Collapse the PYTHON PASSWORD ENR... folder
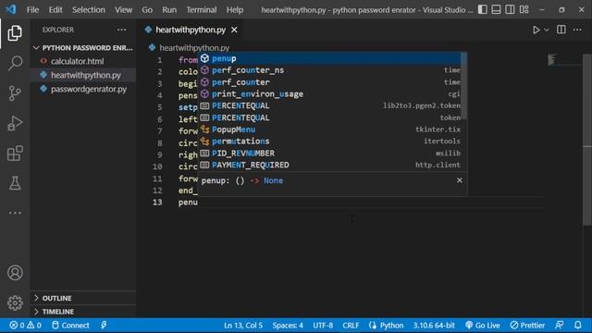The width and height of the screenshot is (592, 333). point(83,48)
